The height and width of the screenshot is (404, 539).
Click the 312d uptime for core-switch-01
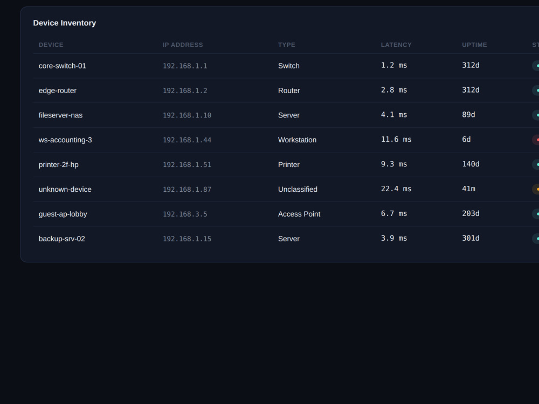pos(471,65)
